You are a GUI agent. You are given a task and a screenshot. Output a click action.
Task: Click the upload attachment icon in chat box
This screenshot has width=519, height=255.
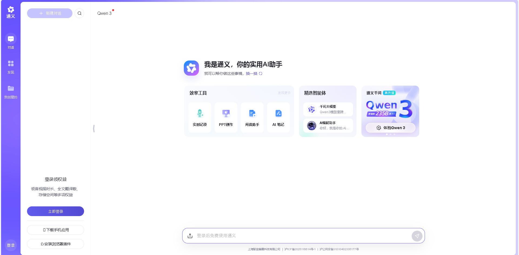coord(190,236)
